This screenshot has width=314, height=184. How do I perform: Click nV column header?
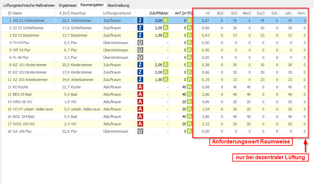pyautogui.click(x=207, y=13)
